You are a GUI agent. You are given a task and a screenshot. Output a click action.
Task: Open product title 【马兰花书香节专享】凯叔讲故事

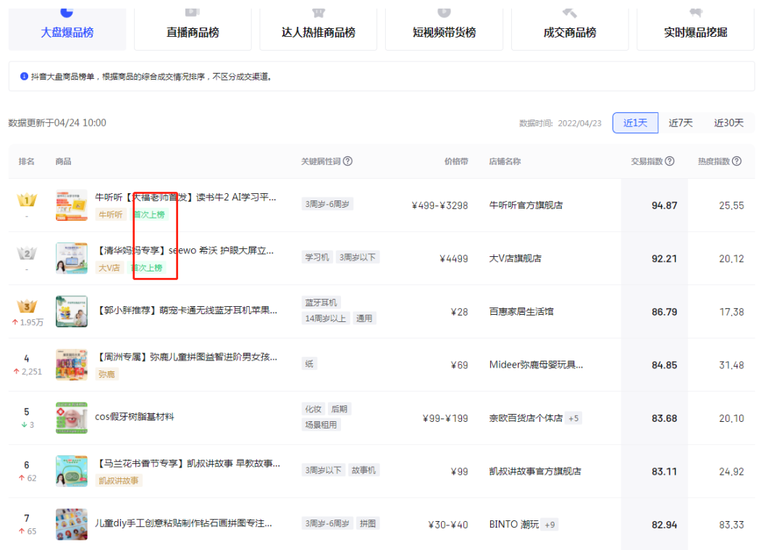[188, 463]
